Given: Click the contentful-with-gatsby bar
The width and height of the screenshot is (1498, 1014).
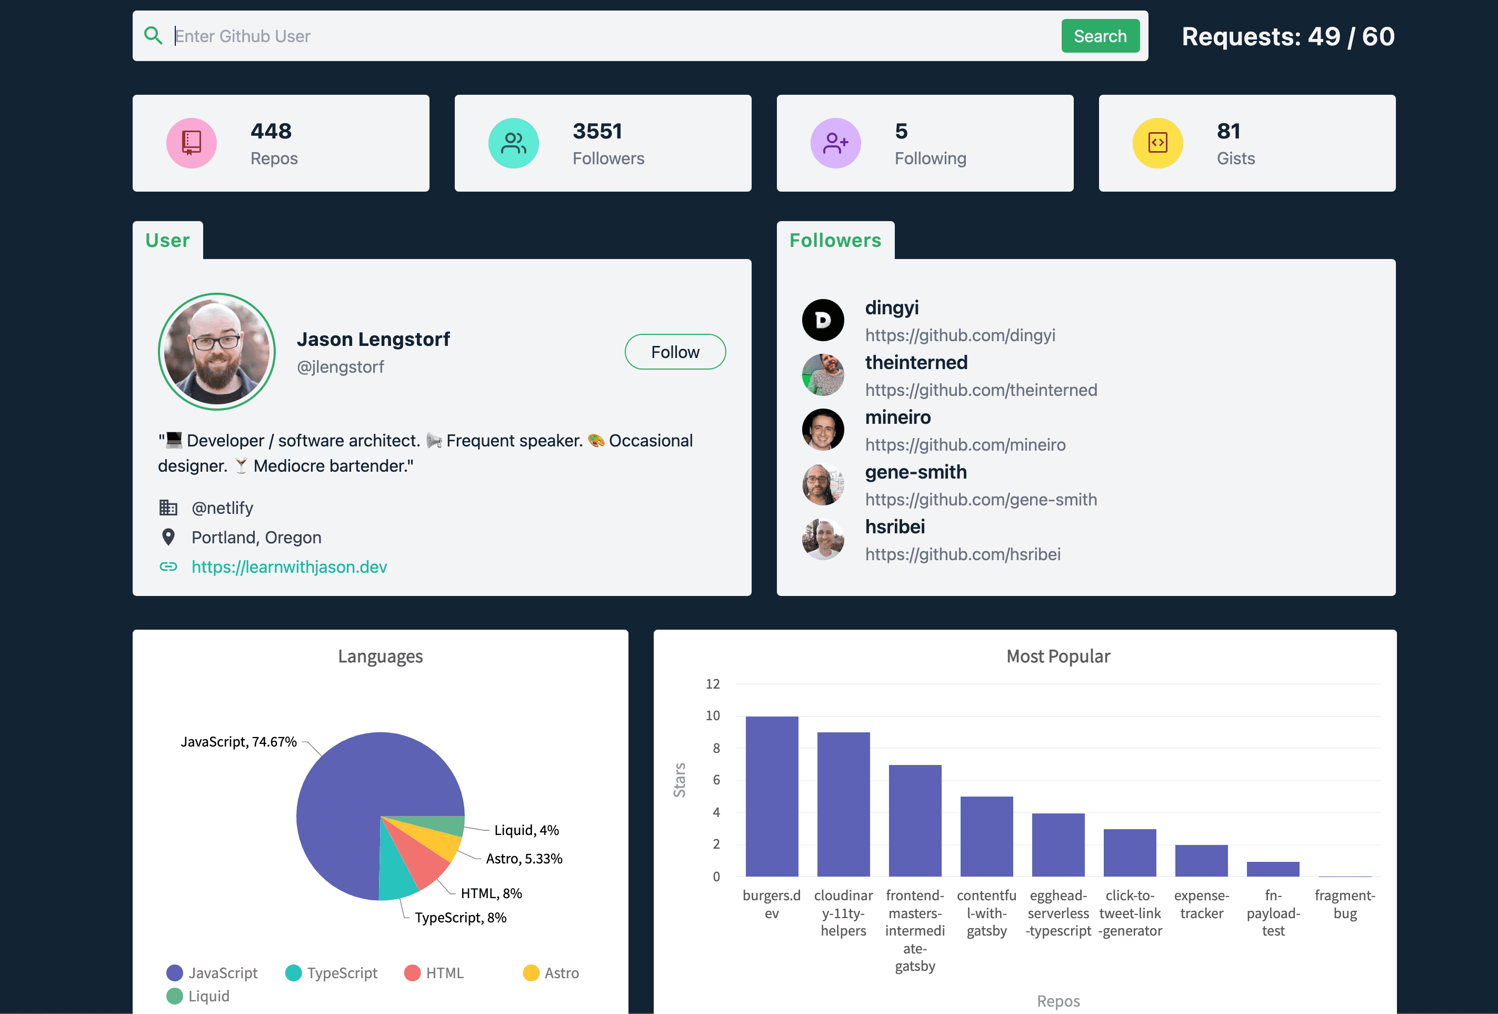Looking at the screenshot, I should (x=986, y=836).
